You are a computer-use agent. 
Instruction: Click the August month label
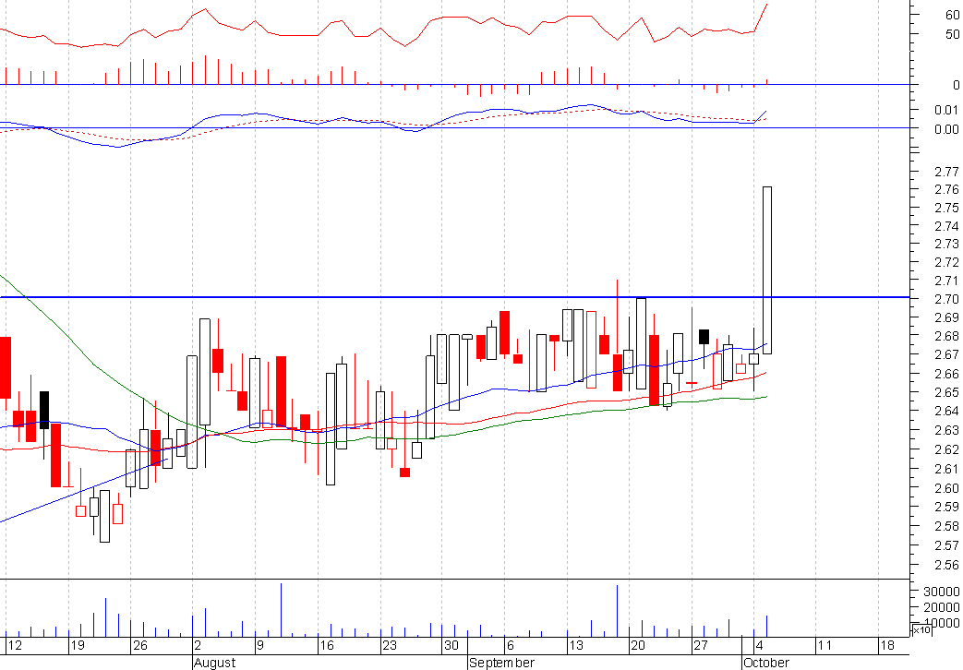(x=214, y=663)
